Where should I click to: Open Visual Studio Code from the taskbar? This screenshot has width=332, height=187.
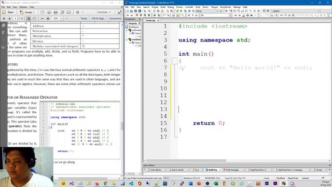point(131,183)
